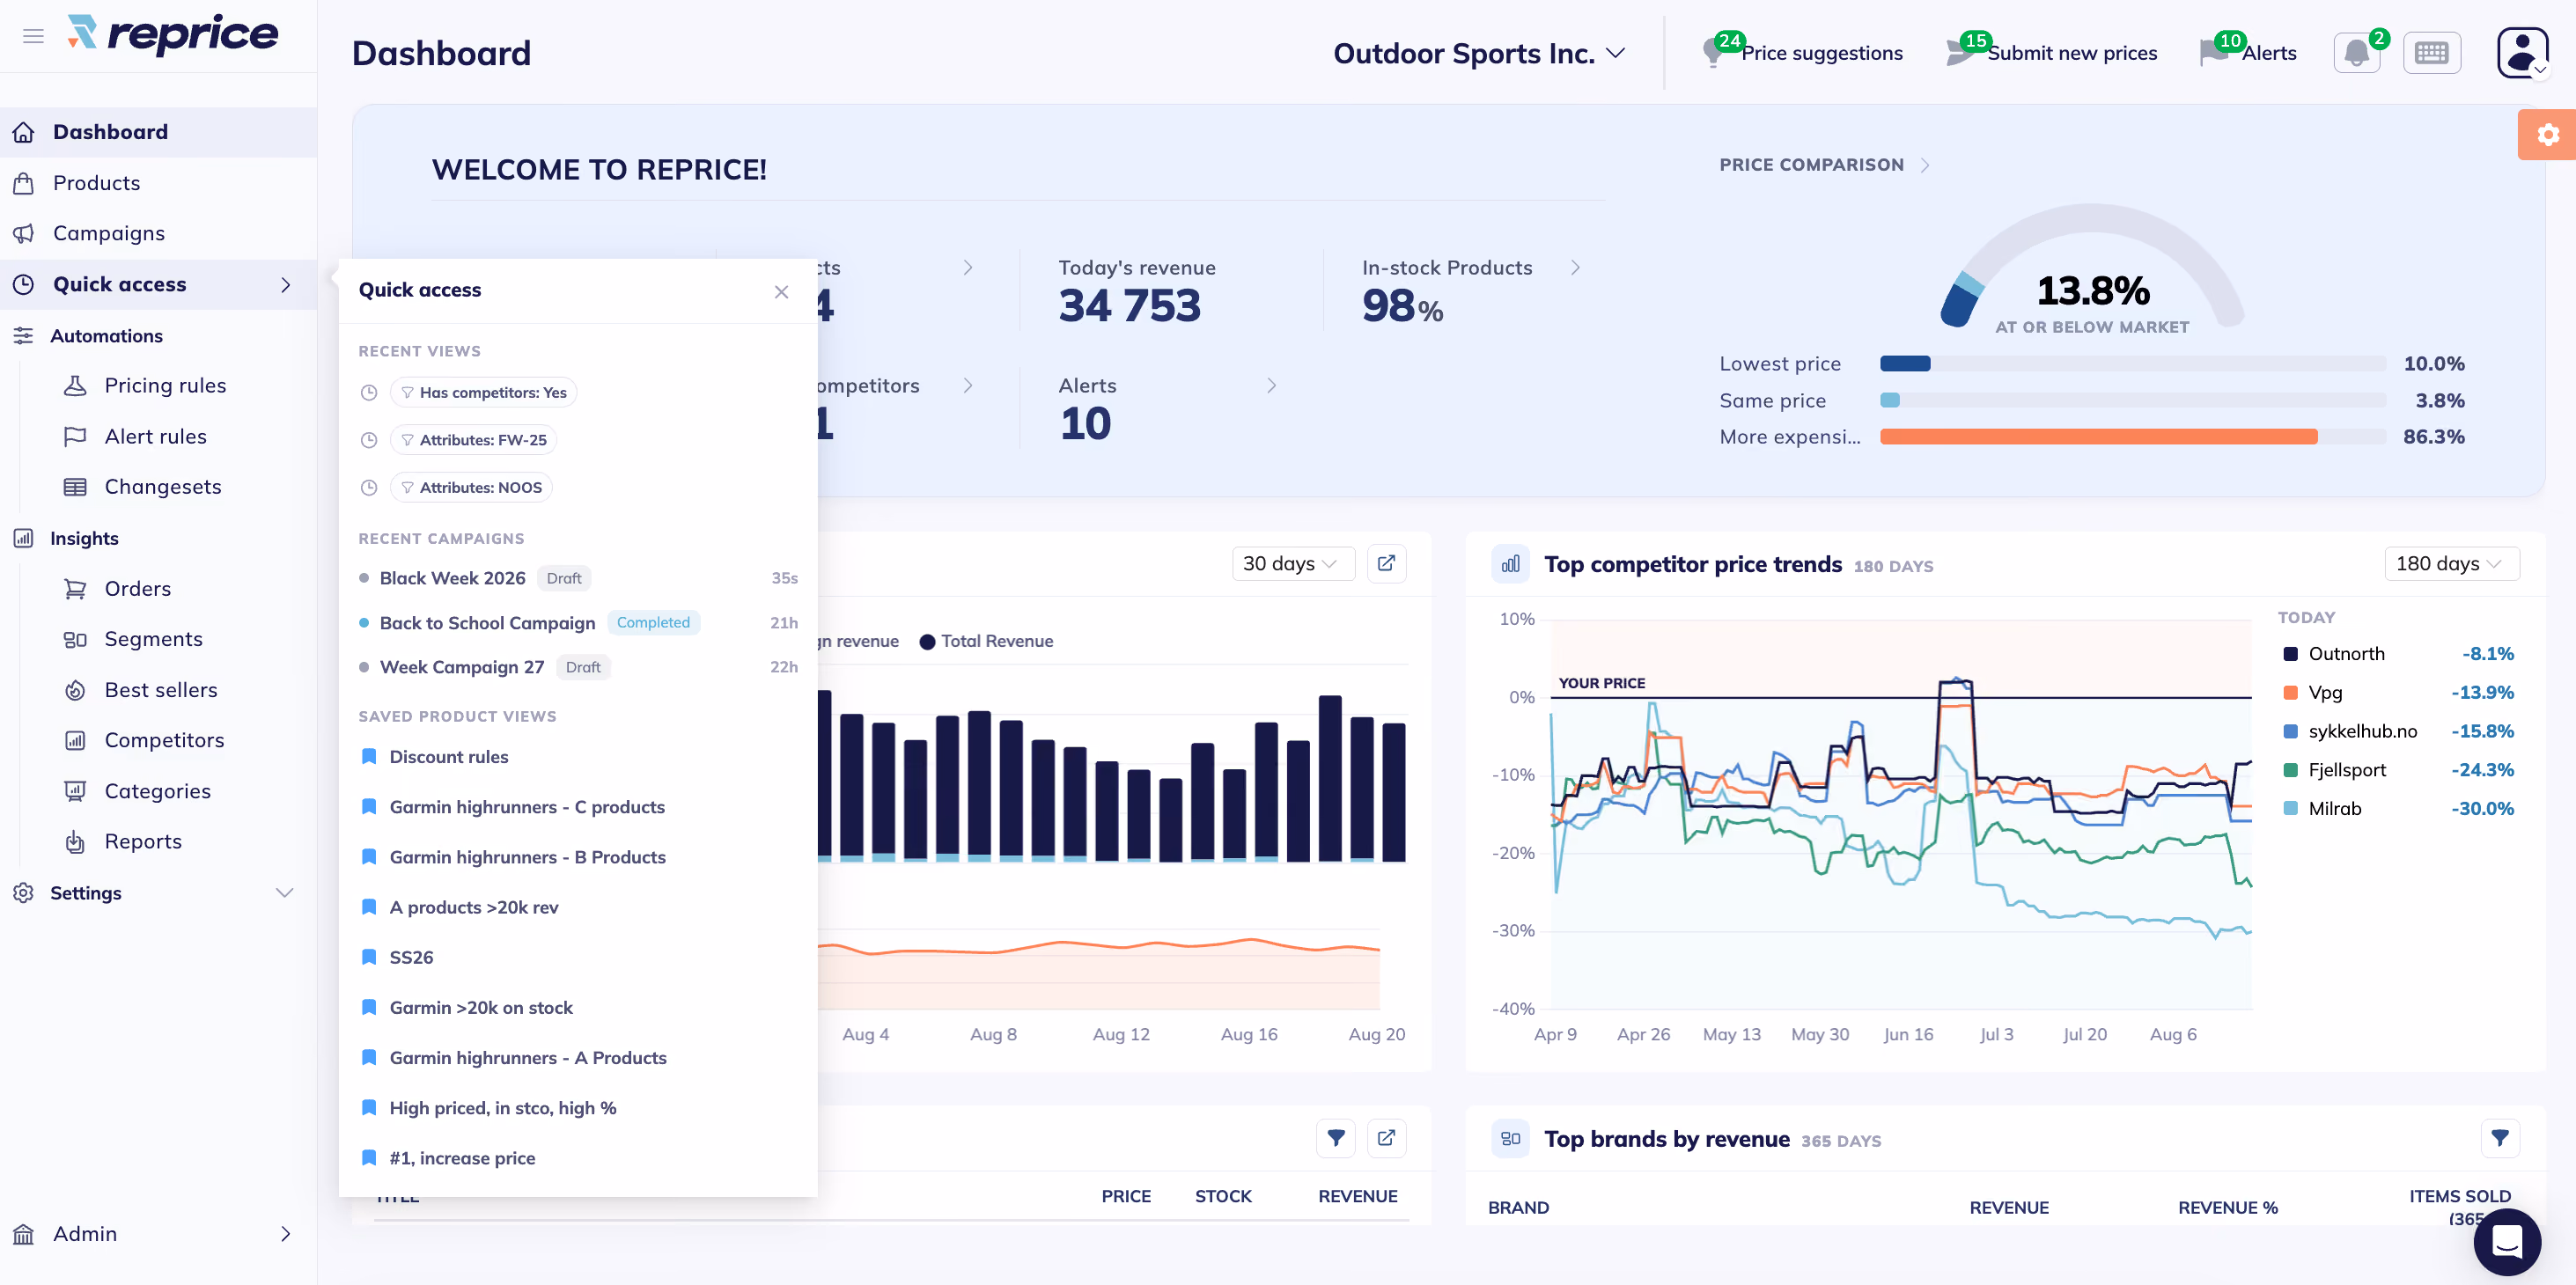Image resolution: width=2576 pixels, height=1285 pixels.
Task: Toggle the hamburger menu icon
Action: point(33,36)
